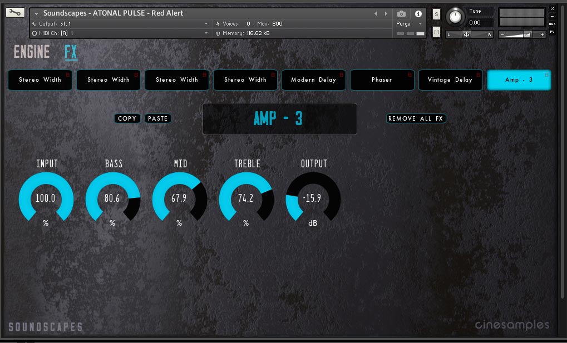Click the instrument info icon
The height and width of the screenshot is (343, 567).
418,13
